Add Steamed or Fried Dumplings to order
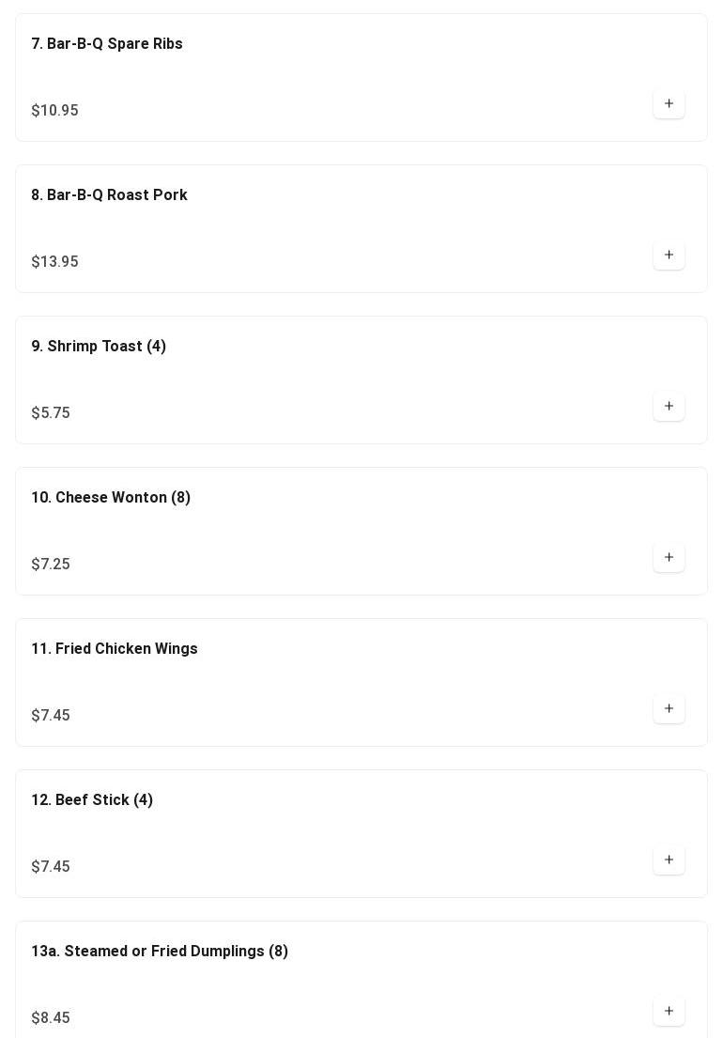 pos(669,1012)
